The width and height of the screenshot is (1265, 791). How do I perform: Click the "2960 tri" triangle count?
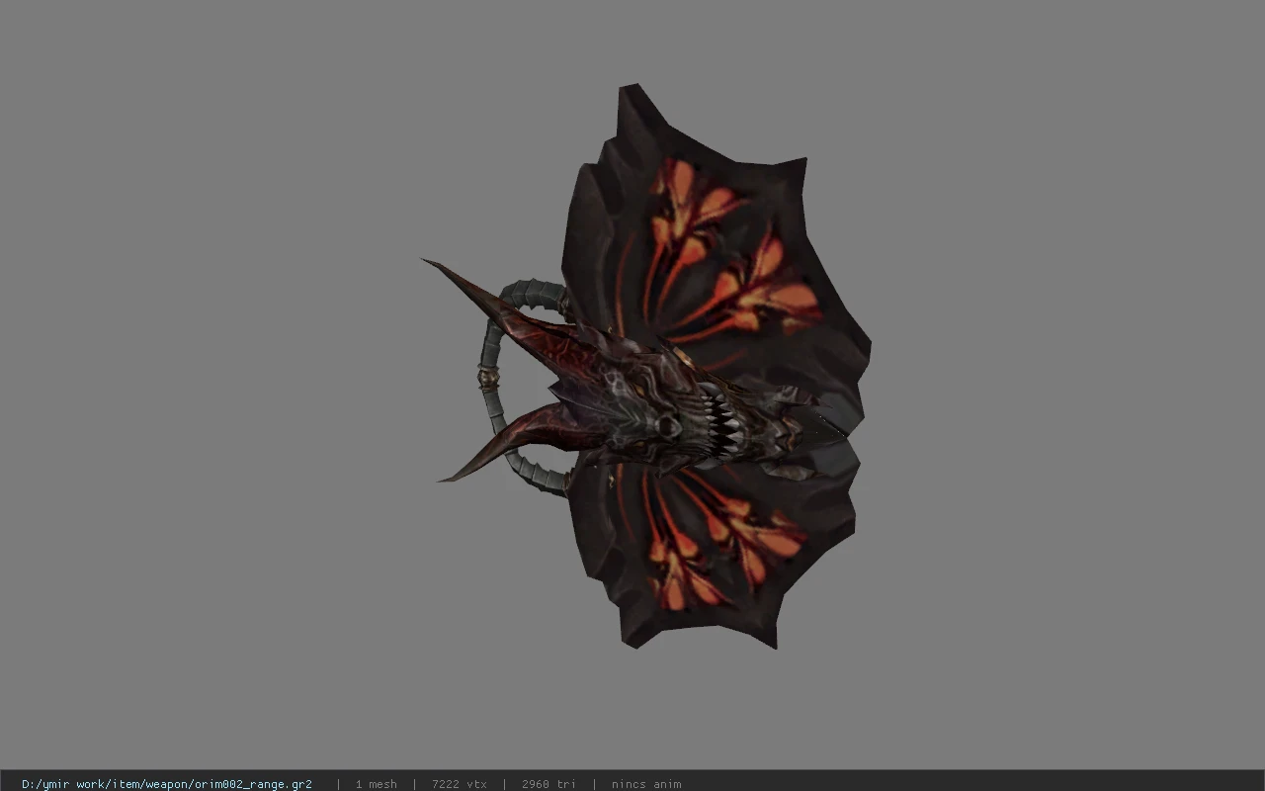548,784
